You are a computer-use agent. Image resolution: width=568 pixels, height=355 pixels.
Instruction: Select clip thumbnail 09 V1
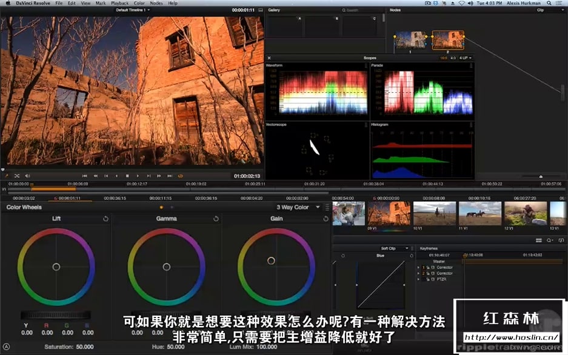tap(389, 213)
